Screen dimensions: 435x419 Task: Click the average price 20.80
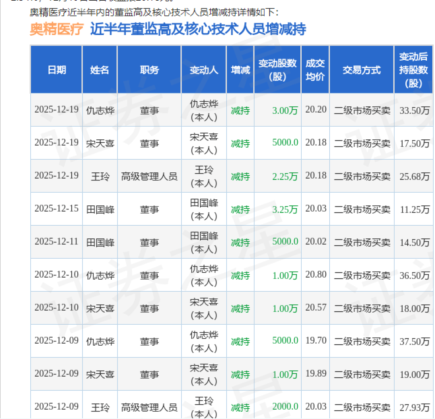coord(316,275)
